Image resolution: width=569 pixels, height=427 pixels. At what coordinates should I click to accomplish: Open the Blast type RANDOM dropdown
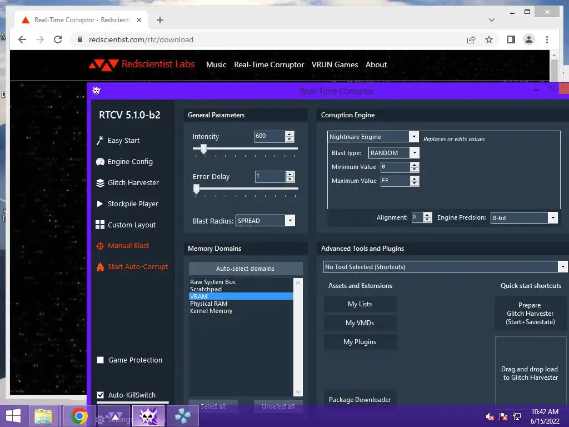pos(415,153)
